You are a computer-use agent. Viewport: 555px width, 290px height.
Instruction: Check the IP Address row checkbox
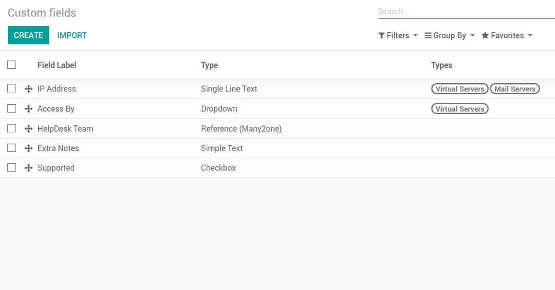pyautogui.click(x=12, y=88)
